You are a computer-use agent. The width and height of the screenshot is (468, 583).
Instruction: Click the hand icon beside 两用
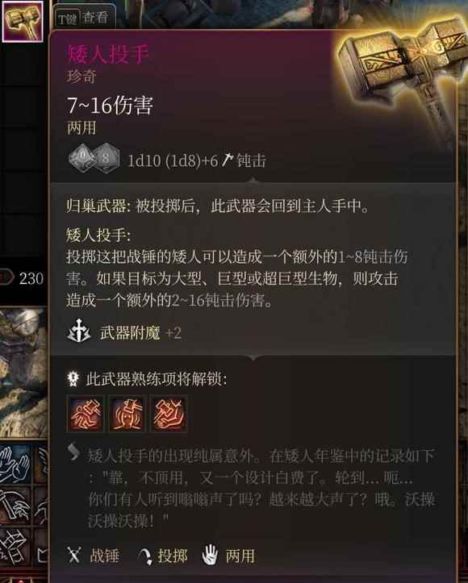pos(210,556)
